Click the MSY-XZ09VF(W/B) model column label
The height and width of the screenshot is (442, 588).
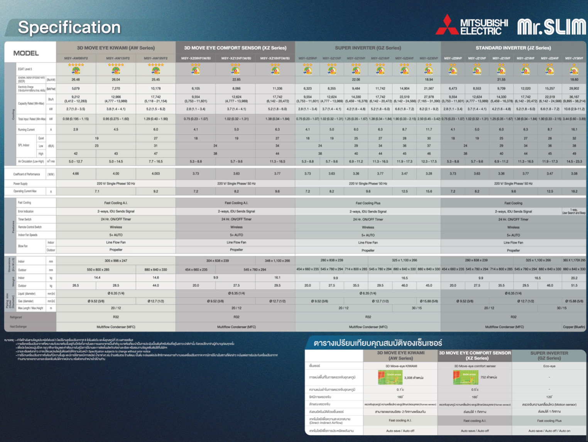point(196,59)
